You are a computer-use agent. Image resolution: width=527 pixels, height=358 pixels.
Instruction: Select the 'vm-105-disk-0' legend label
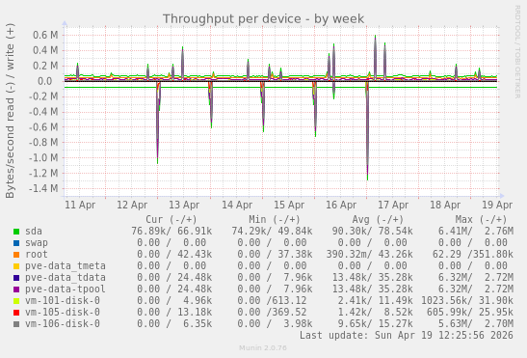click(63, 313)
